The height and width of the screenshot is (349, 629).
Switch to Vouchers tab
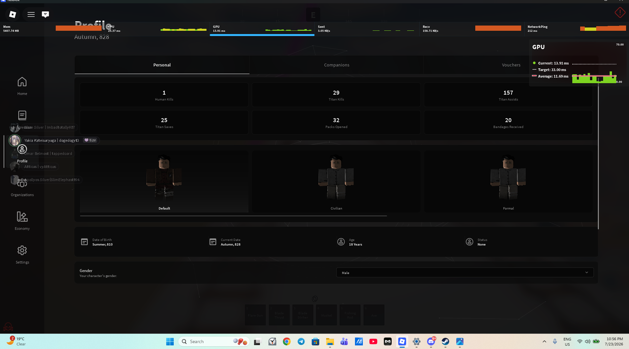click(x=511, y=65)
